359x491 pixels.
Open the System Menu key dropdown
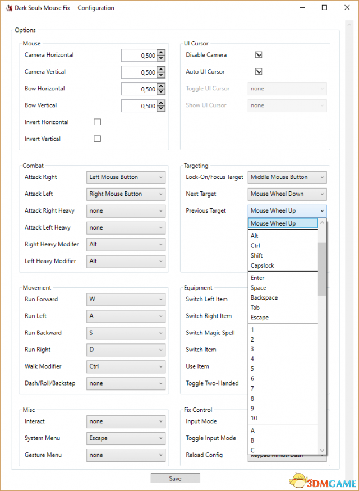pos(126,438)
